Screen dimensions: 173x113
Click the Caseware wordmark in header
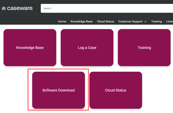click(19, 8)
